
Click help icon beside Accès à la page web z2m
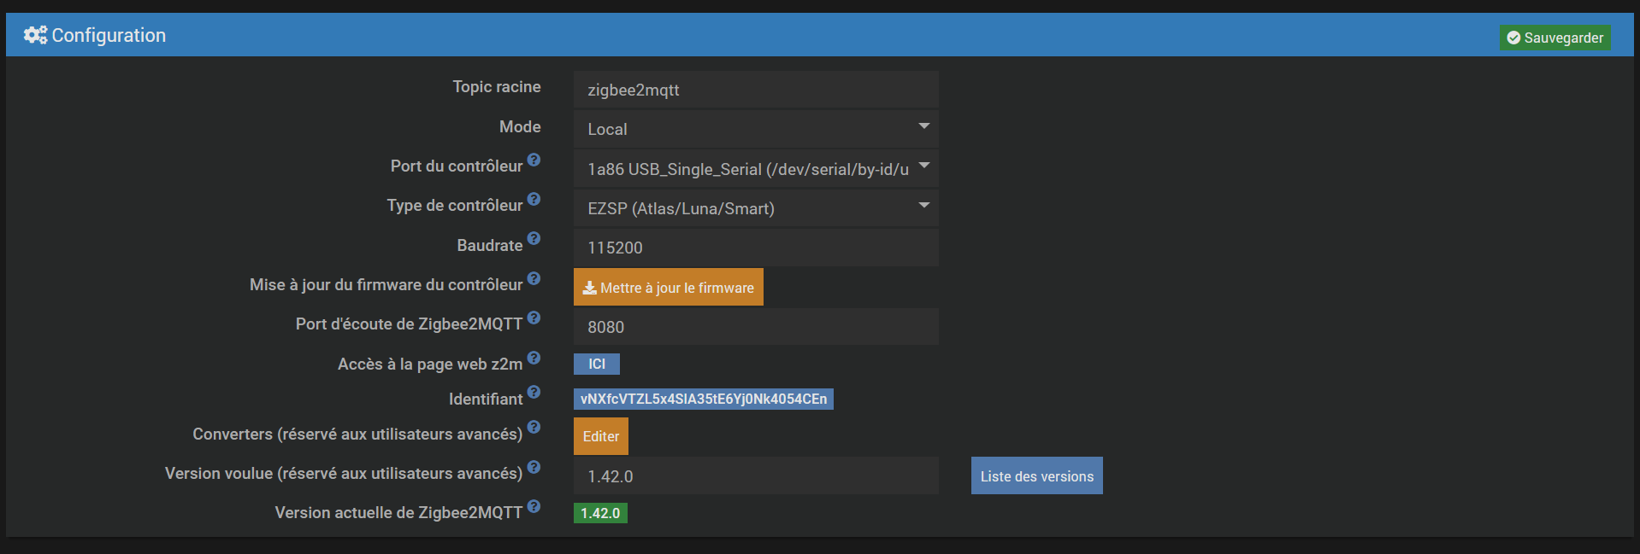click(534, 358)
